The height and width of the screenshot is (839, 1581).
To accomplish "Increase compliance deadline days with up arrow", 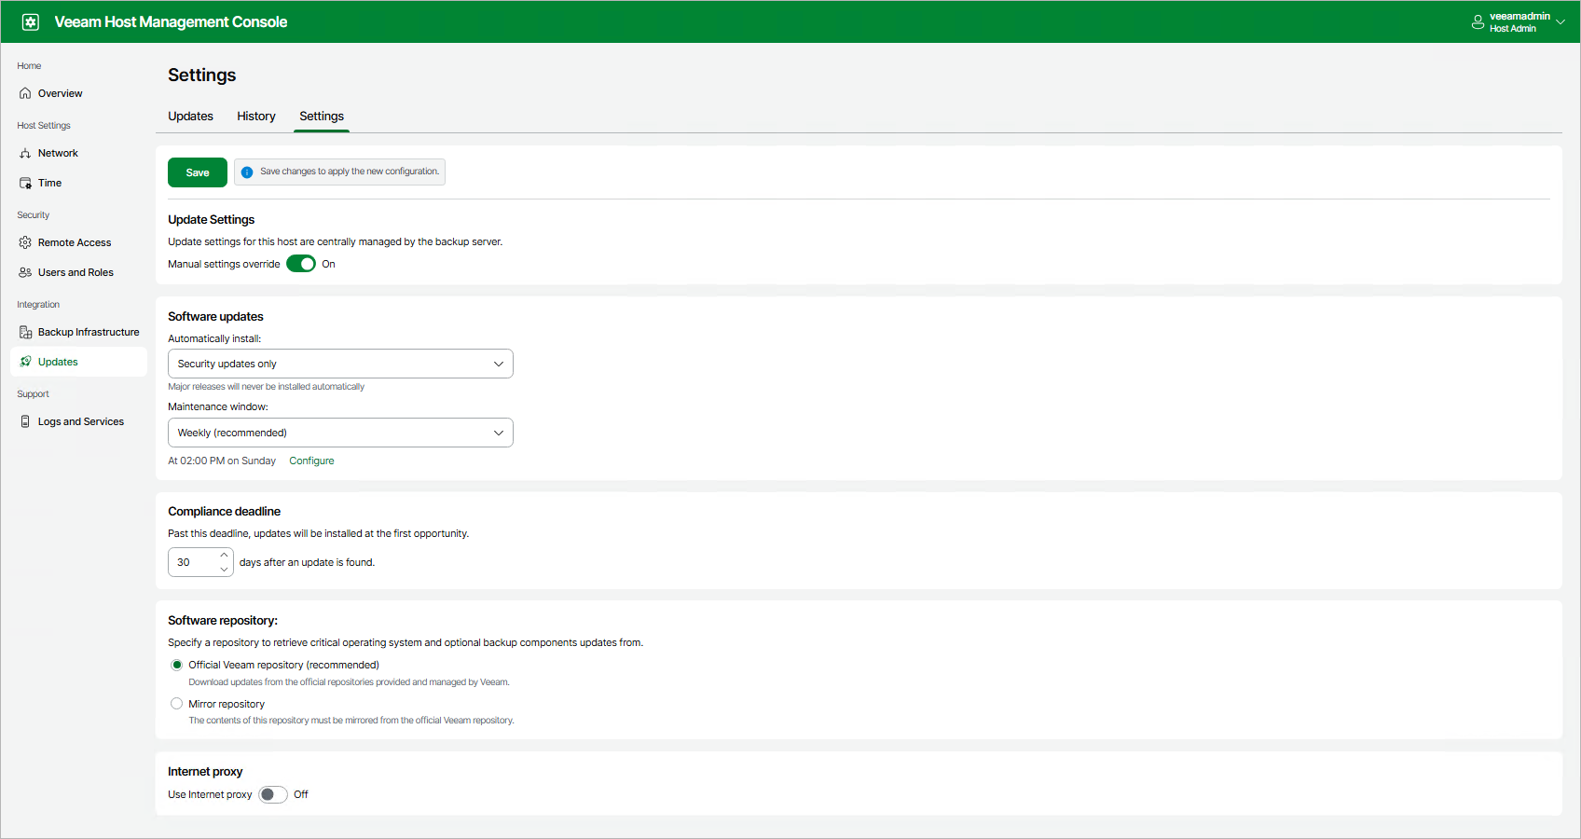I will tap(224, 556).
